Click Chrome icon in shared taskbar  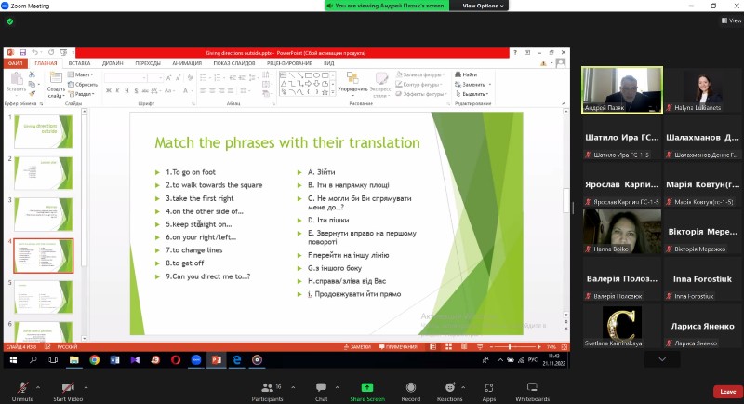(95, 360)
